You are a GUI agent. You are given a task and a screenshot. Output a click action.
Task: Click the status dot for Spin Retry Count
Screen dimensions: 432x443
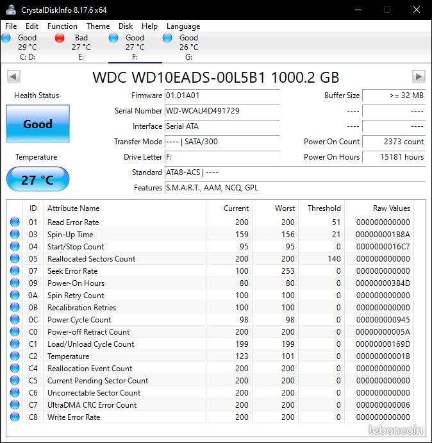pos(15,295)
